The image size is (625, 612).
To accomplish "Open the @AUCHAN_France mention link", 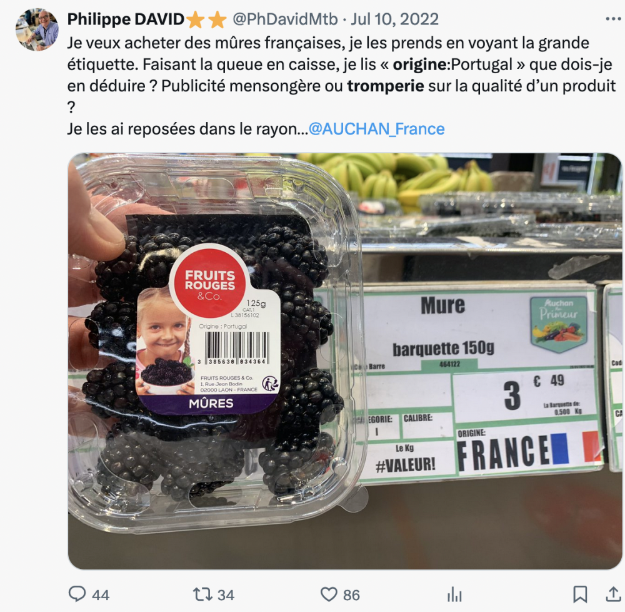I will click(377, 129).
